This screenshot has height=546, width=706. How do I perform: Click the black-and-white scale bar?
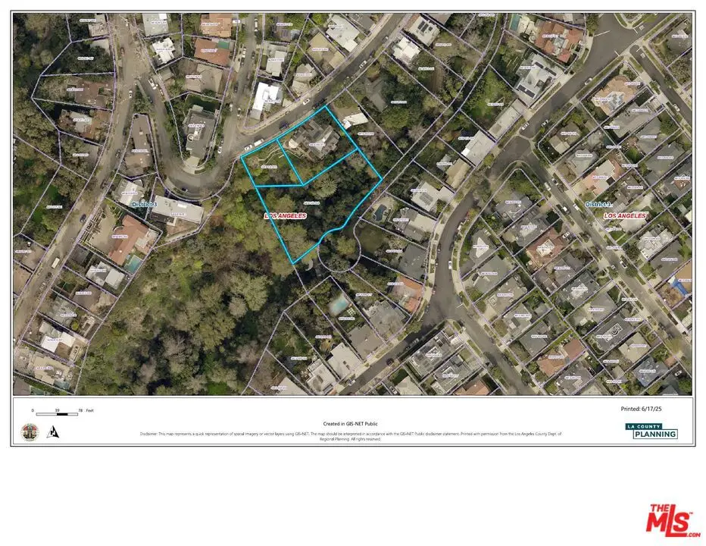(x=57, y=413)
